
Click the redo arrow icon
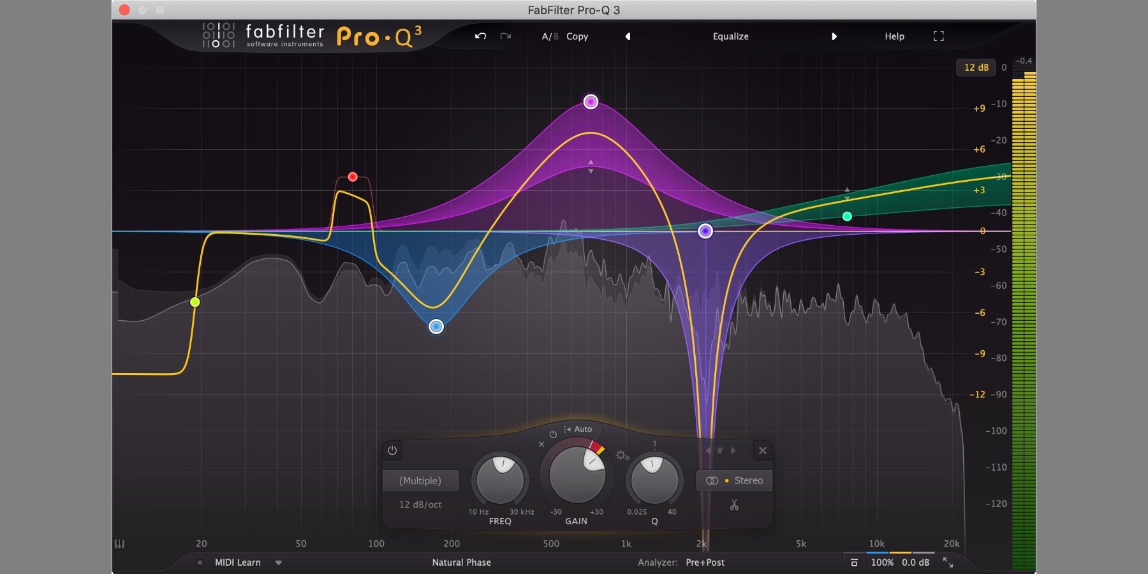(x=506, y=36)
